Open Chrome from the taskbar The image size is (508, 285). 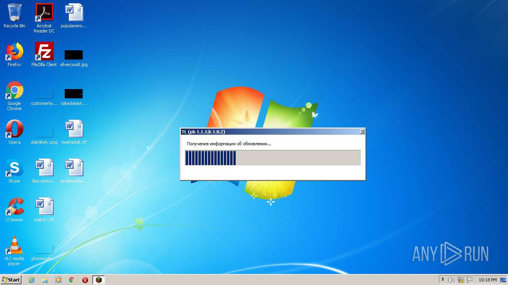[x=72, y=280]
